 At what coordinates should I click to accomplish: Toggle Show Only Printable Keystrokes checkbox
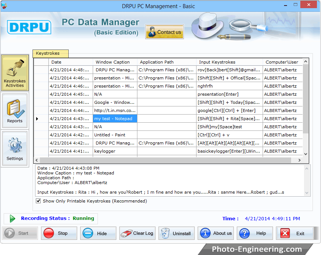(38, 201)
